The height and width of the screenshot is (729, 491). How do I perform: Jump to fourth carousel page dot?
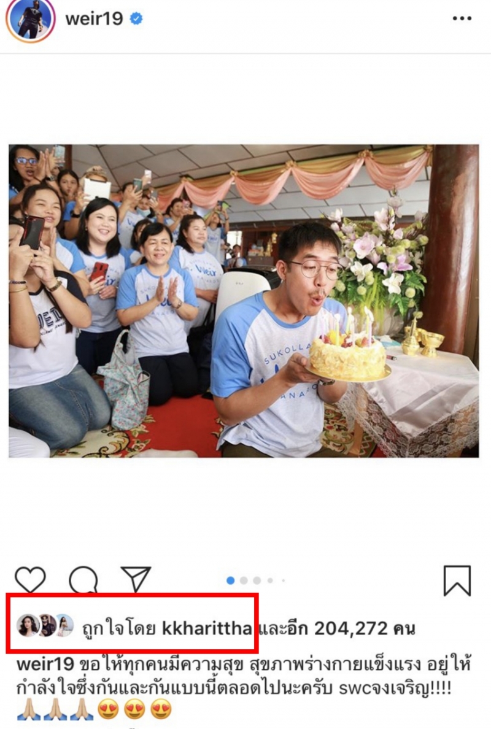point(270,580)
